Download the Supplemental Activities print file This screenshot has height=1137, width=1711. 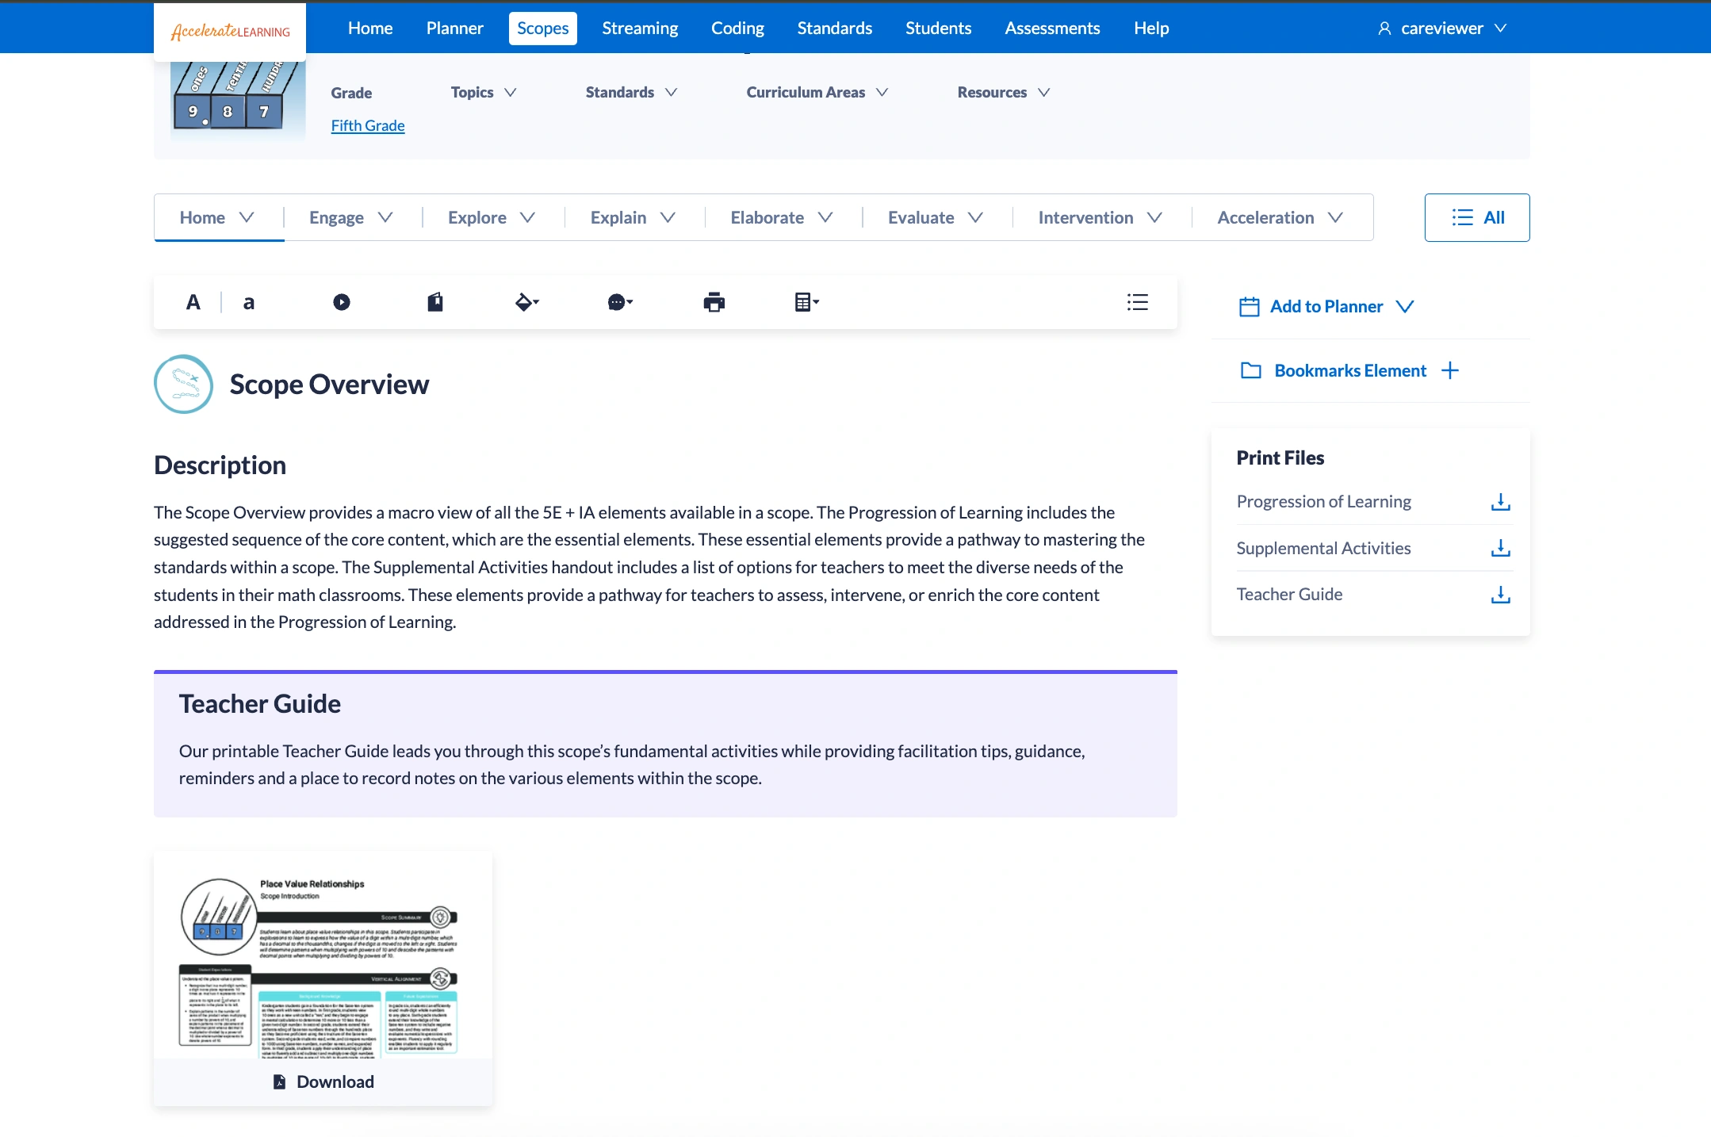pyautogui.click(x=1500, y=548)
